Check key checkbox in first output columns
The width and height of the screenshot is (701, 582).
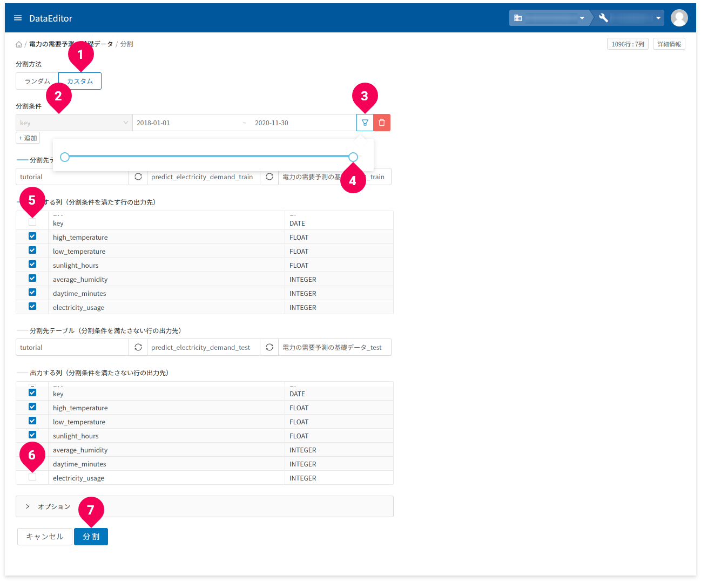32,222
